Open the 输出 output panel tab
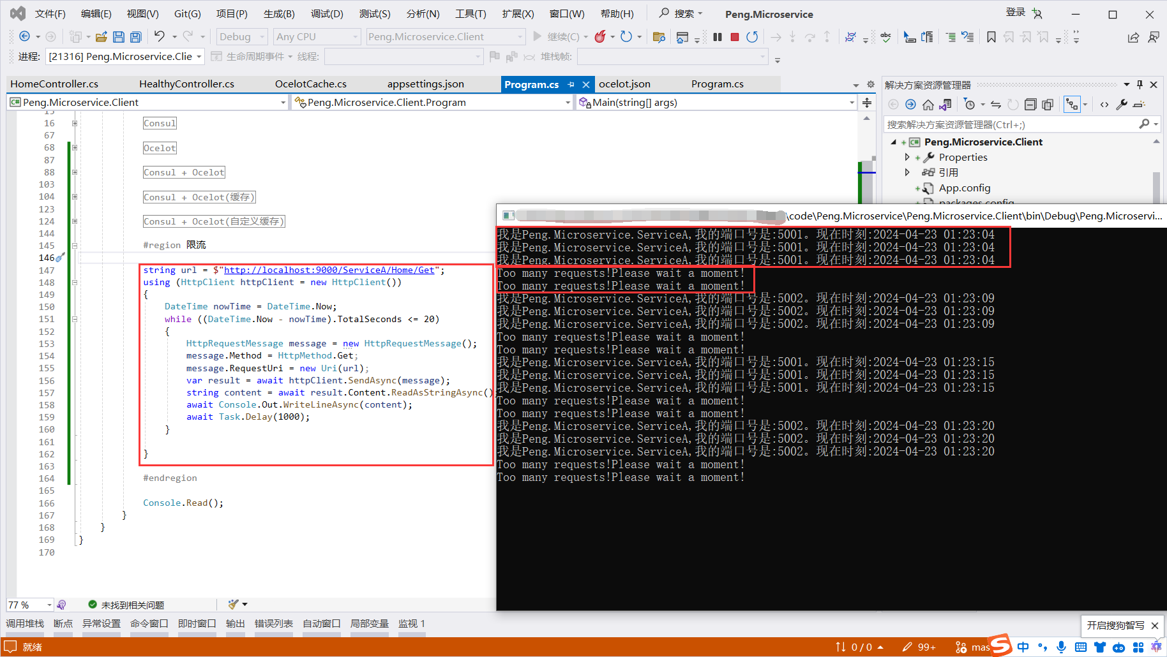 pyautogui.click(x=236, y=624)
